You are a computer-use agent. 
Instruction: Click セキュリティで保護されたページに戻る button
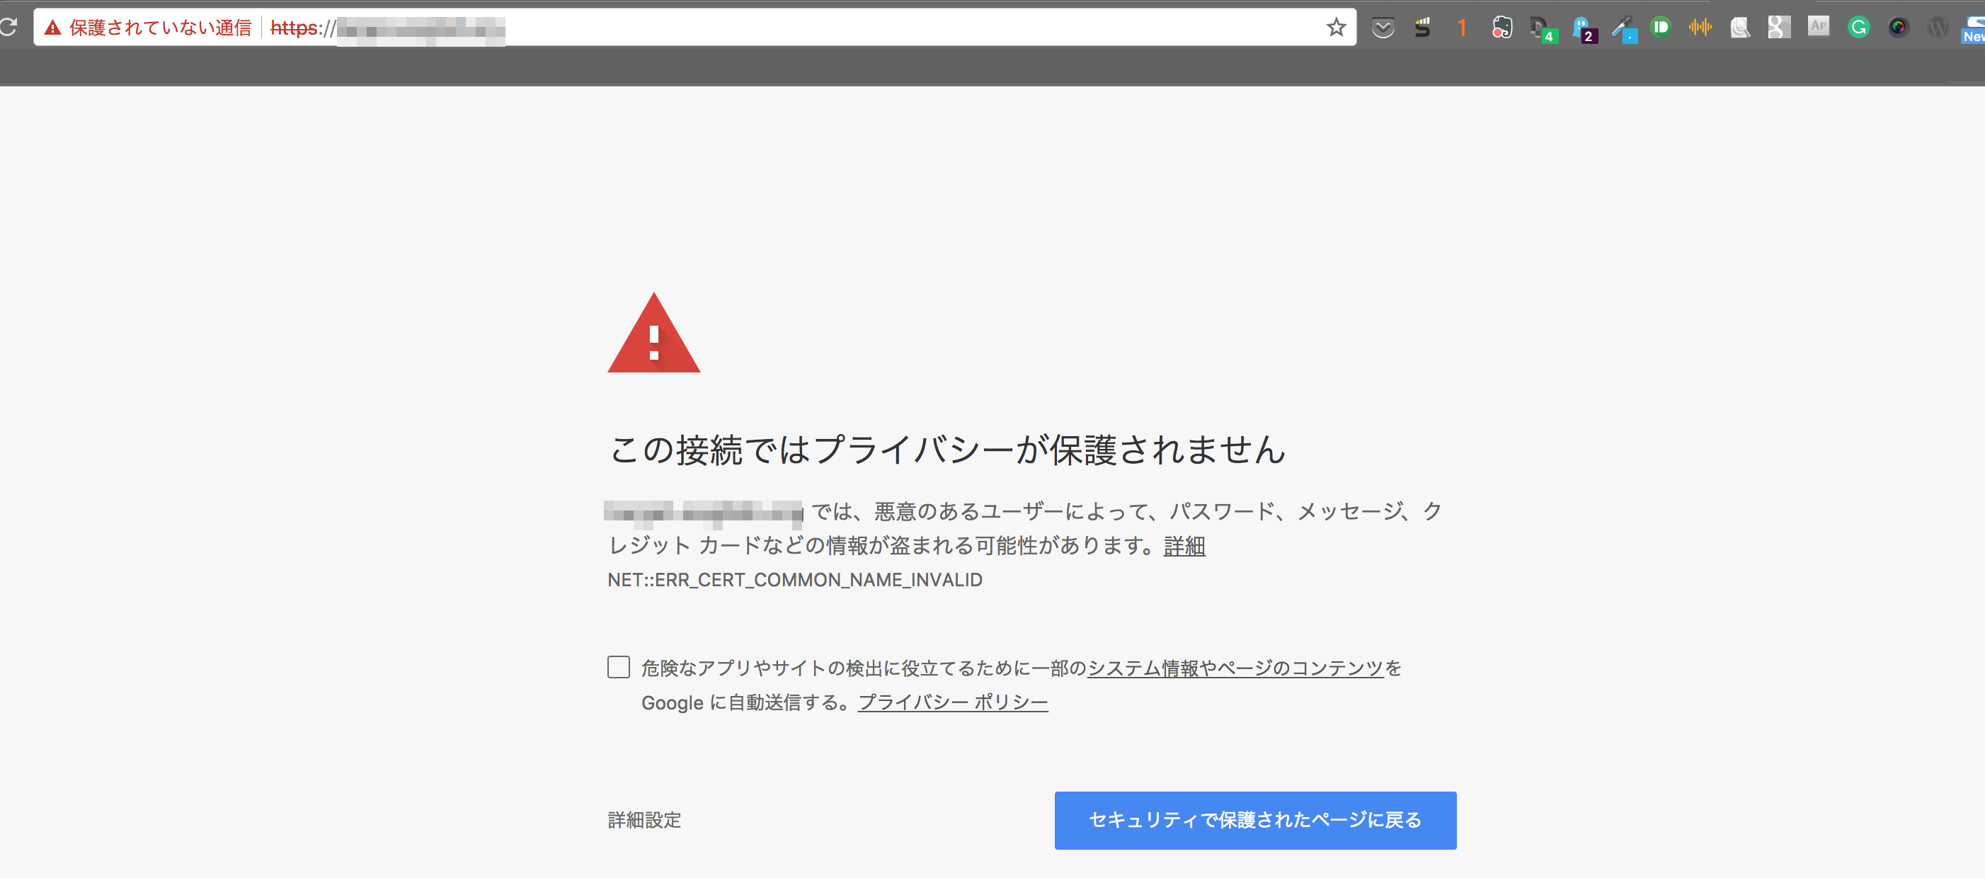pos(1254,819)
